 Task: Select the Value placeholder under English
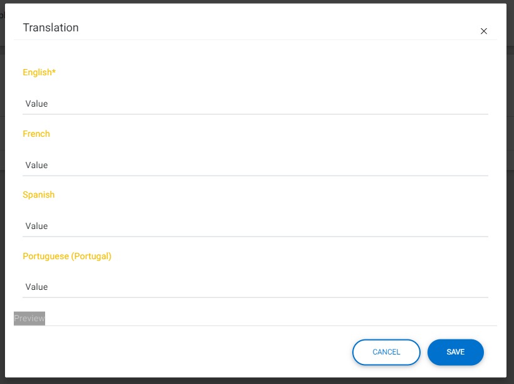(36, 104)
